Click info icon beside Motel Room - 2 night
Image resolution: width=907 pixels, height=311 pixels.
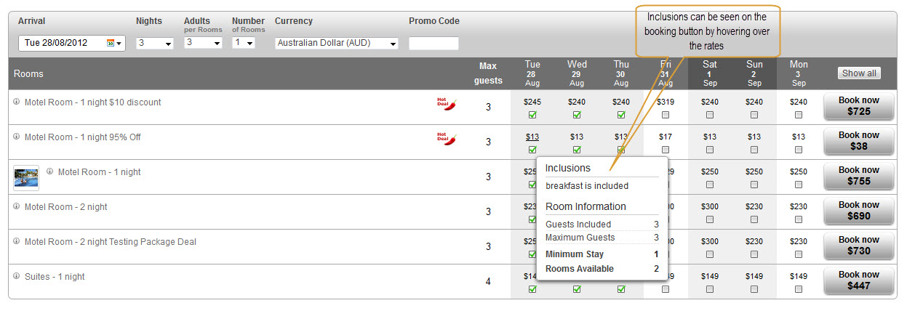click(x=17, y=206)
